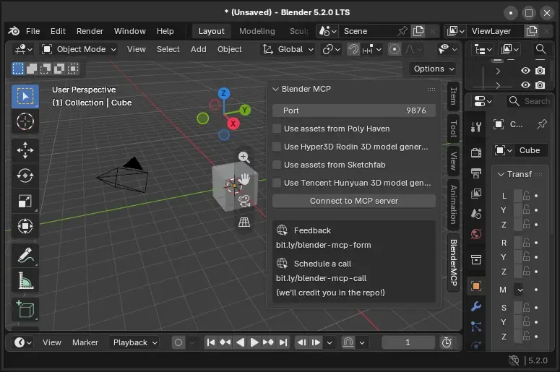Collapse the Blender MCP panel
This screenshot has height=372, width=560.
[x=275, y=89]
